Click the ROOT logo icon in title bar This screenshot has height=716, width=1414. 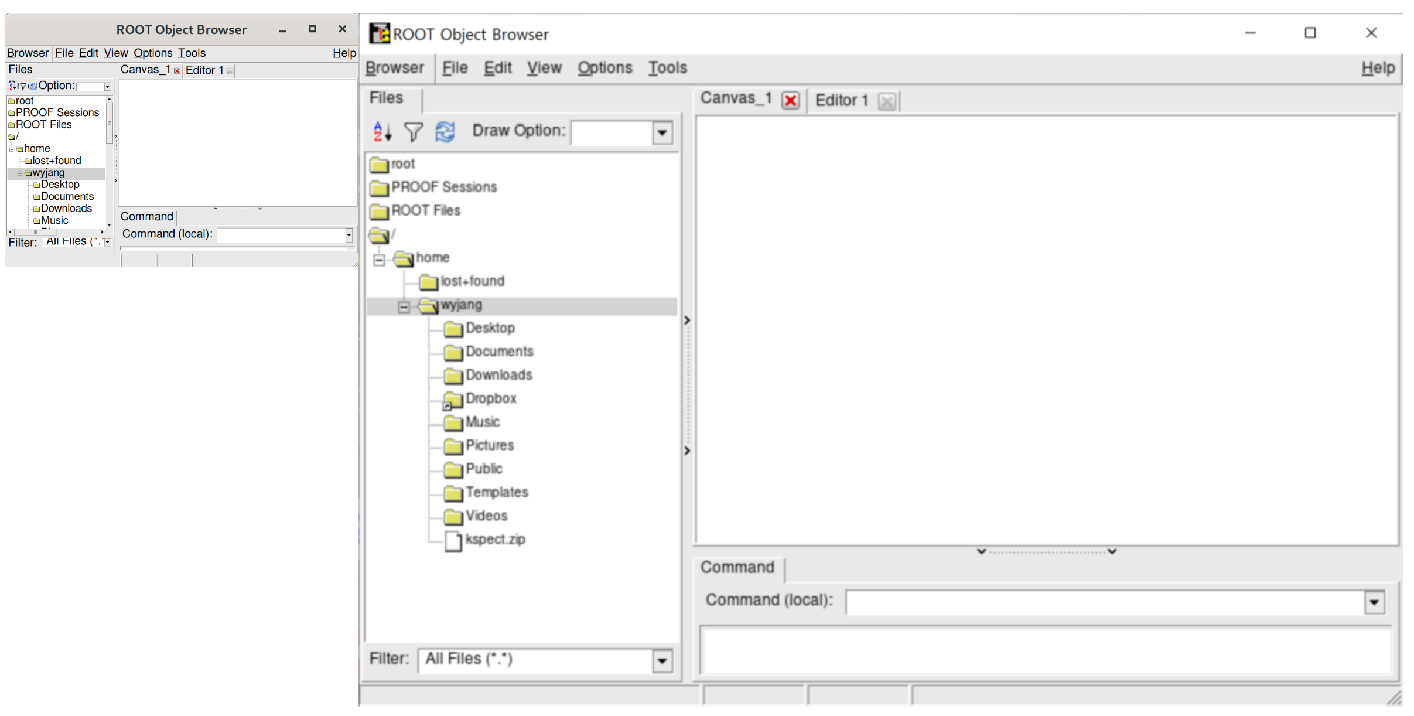379,33
